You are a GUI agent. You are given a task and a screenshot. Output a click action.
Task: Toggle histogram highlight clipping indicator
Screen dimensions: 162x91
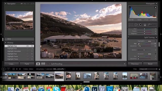coord(155,7)
